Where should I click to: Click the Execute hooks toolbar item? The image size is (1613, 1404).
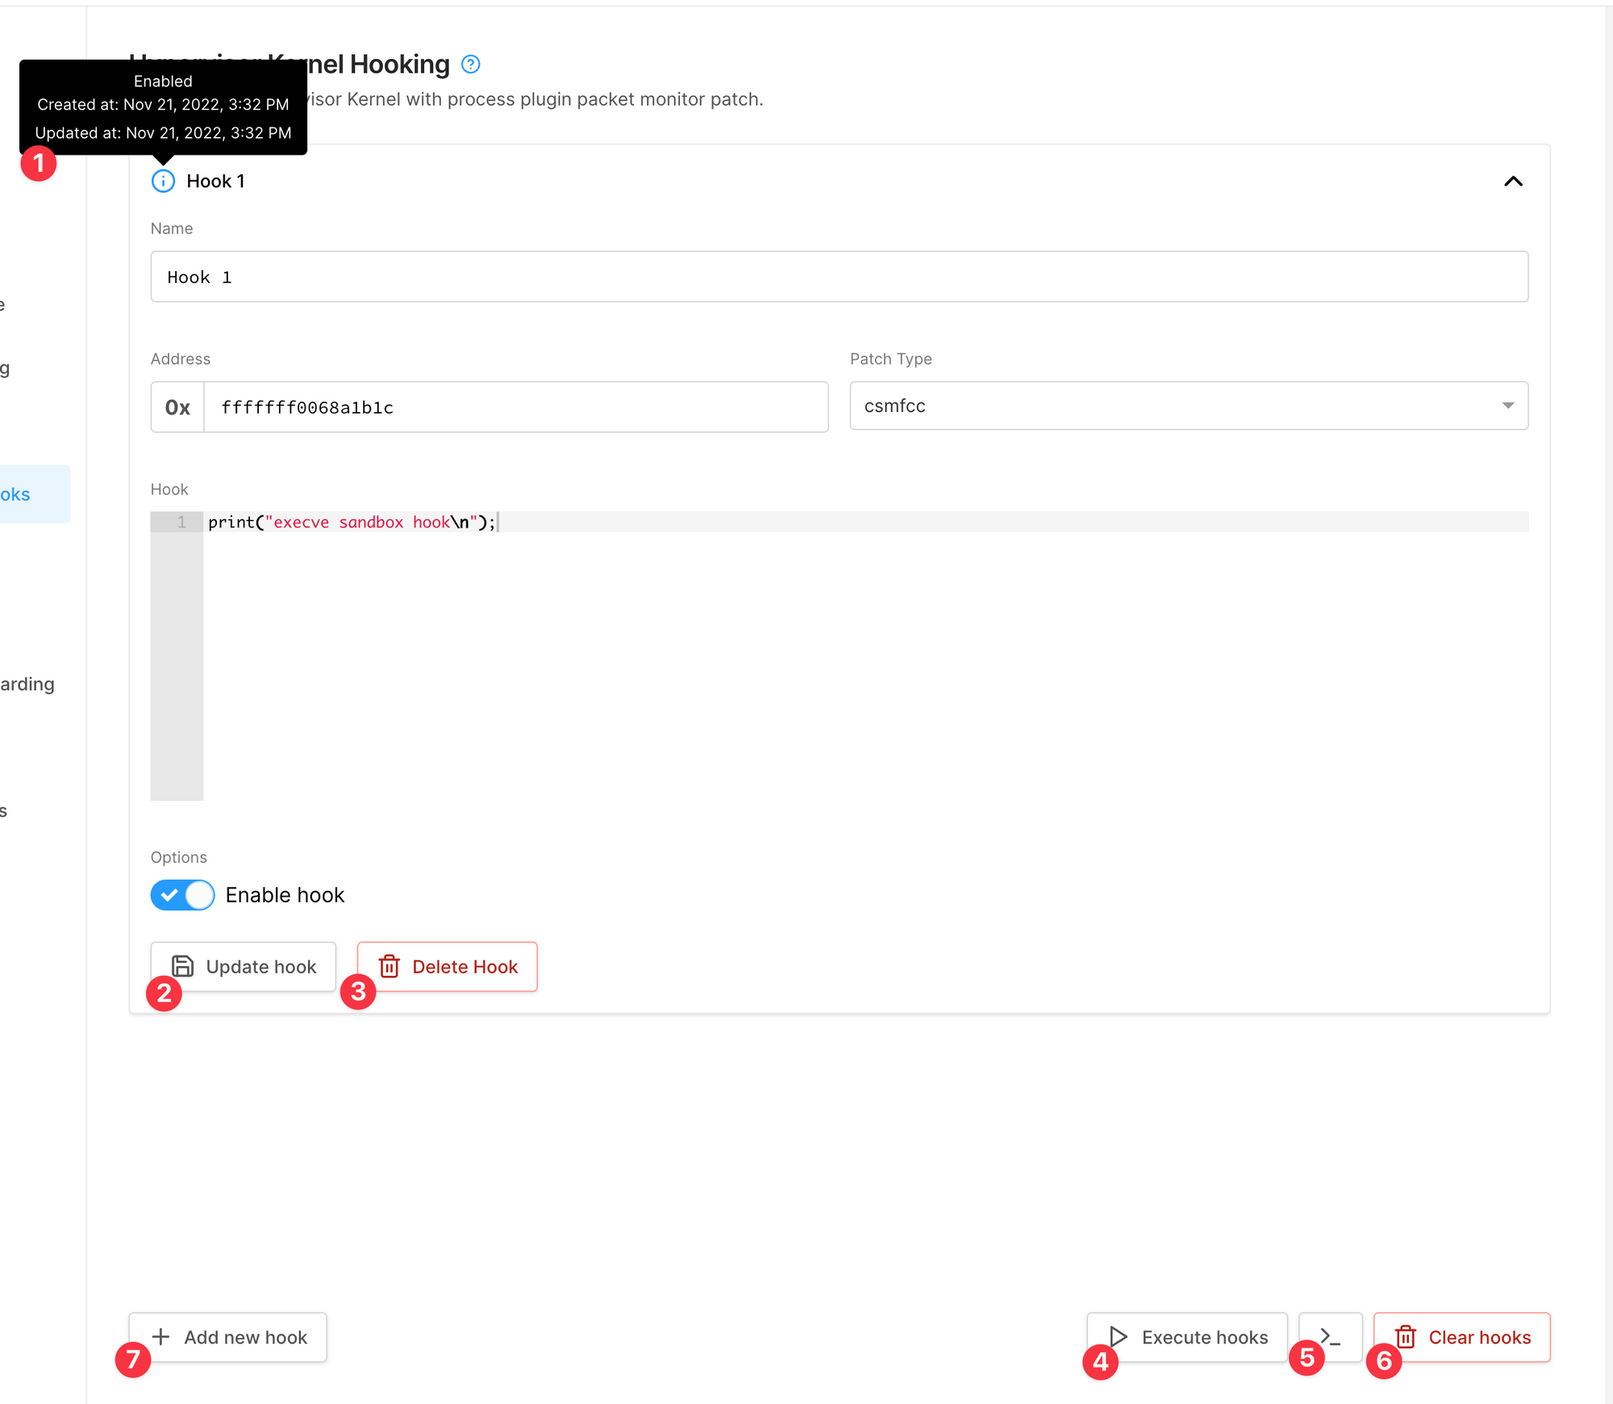(1184, 1337)
